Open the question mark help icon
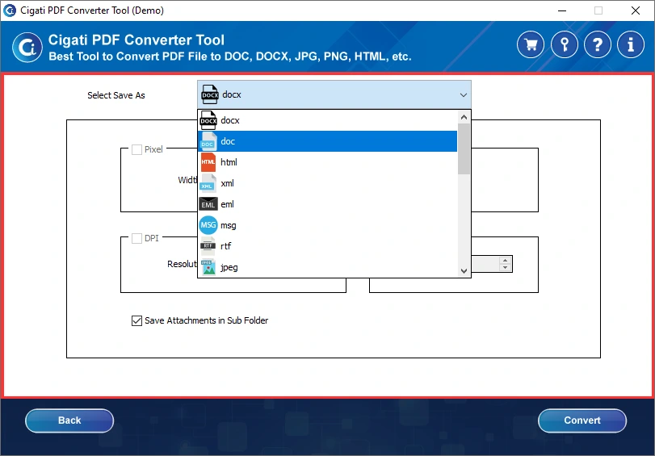 598,44
